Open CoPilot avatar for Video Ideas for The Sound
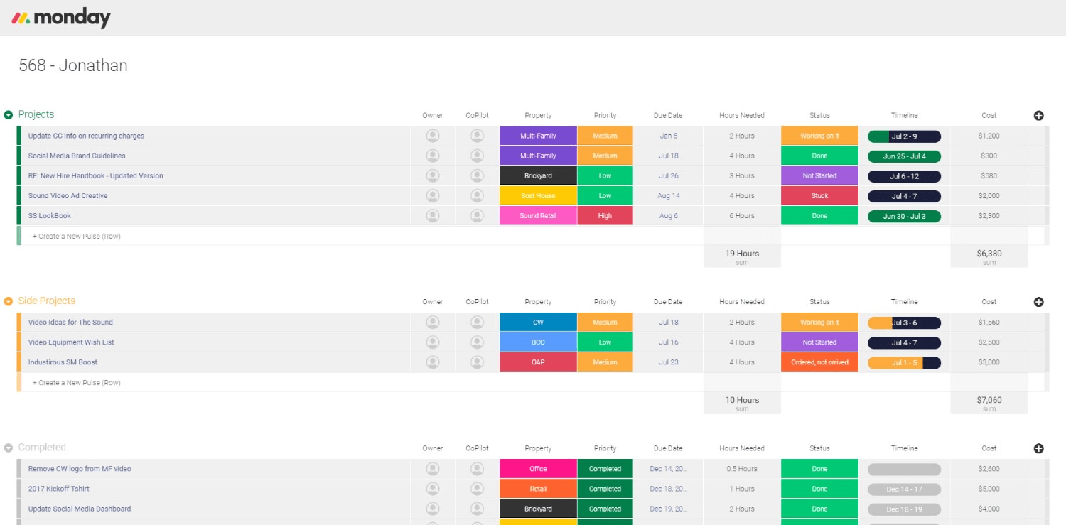 477,323
